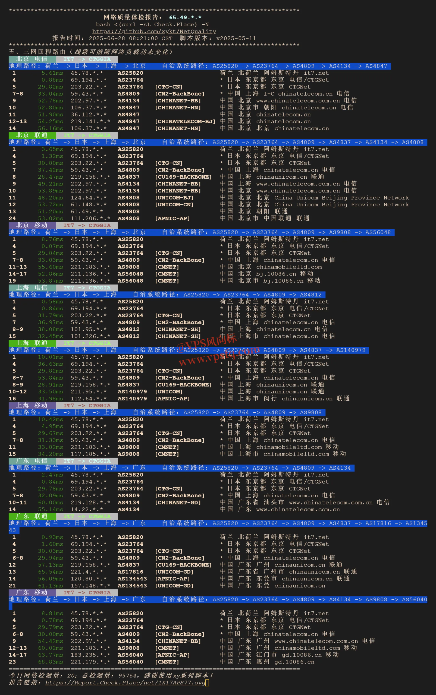The width and height of the screenshot is (436, 695).
Task: Click the 北京 移动 section label
Action: pos(32,225)
